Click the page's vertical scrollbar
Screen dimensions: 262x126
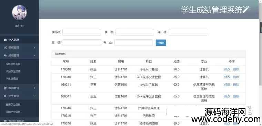(x=260, y=63)
